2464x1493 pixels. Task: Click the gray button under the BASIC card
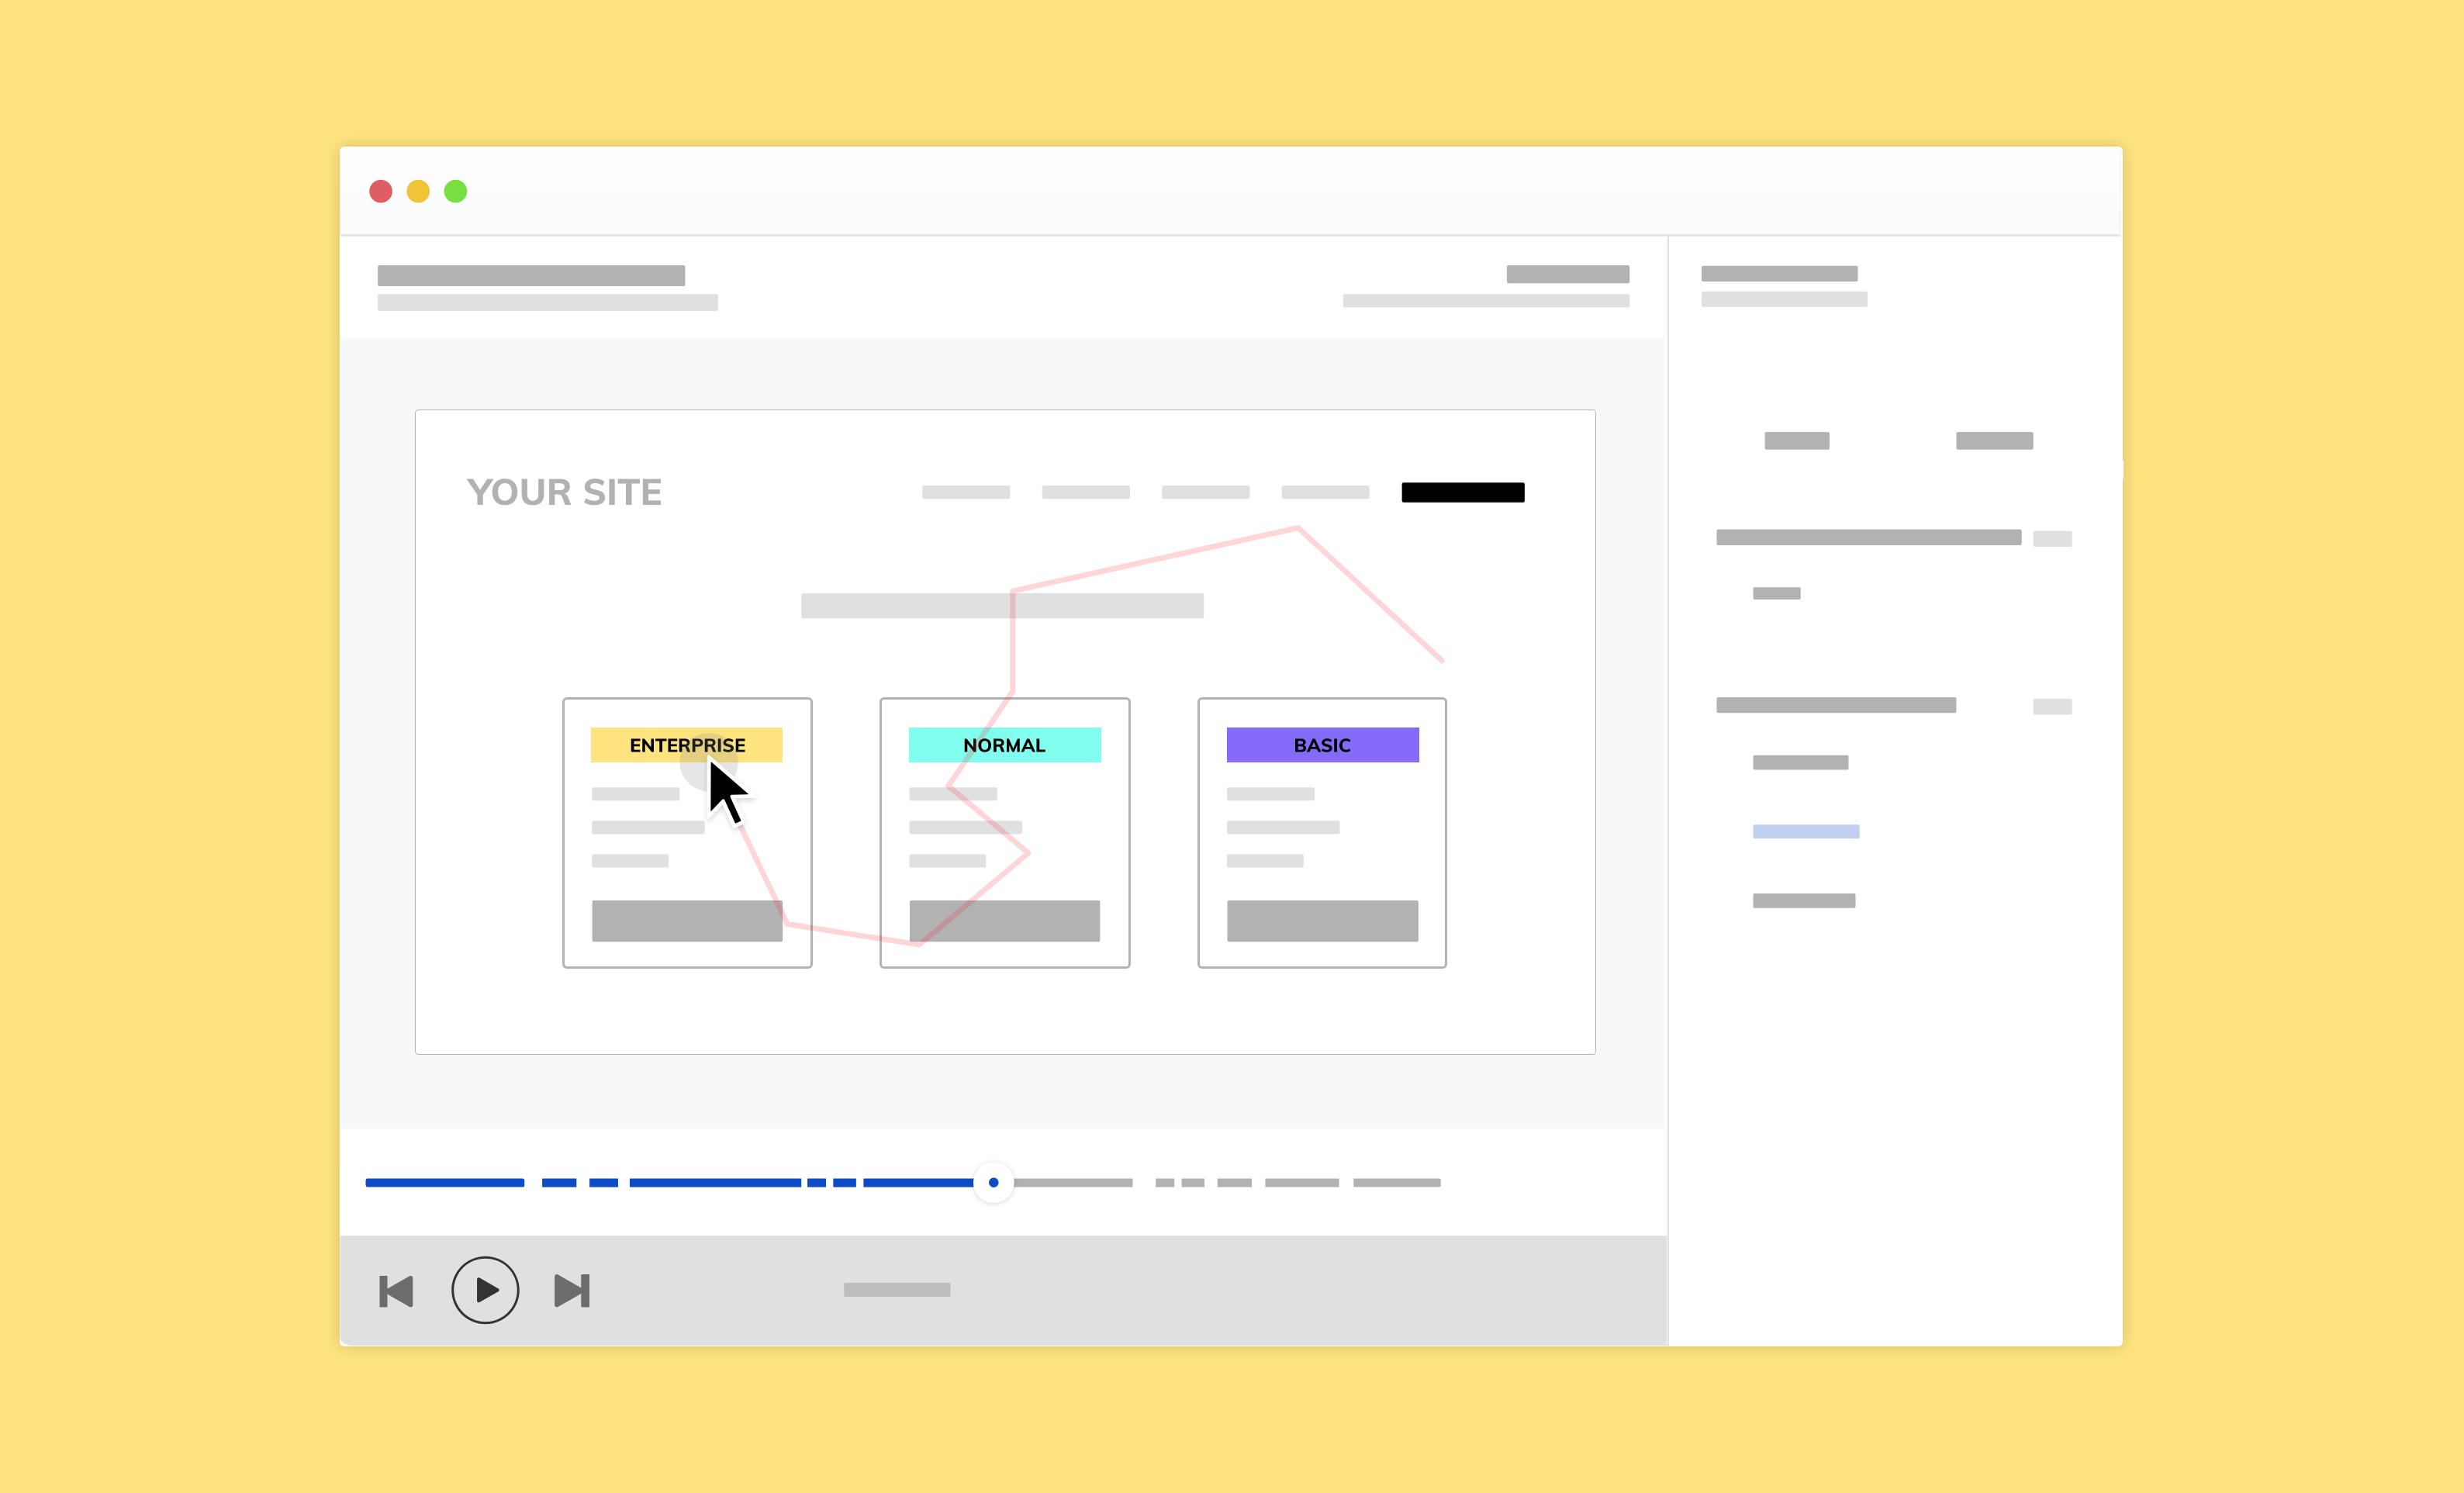point(1322,920)
